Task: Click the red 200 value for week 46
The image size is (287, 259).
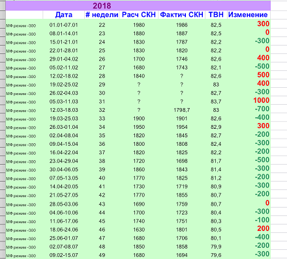Action: click(x=263, y=228)
